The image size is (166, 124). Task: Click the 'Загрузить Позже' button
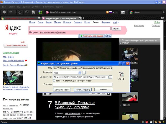point(62,90)
